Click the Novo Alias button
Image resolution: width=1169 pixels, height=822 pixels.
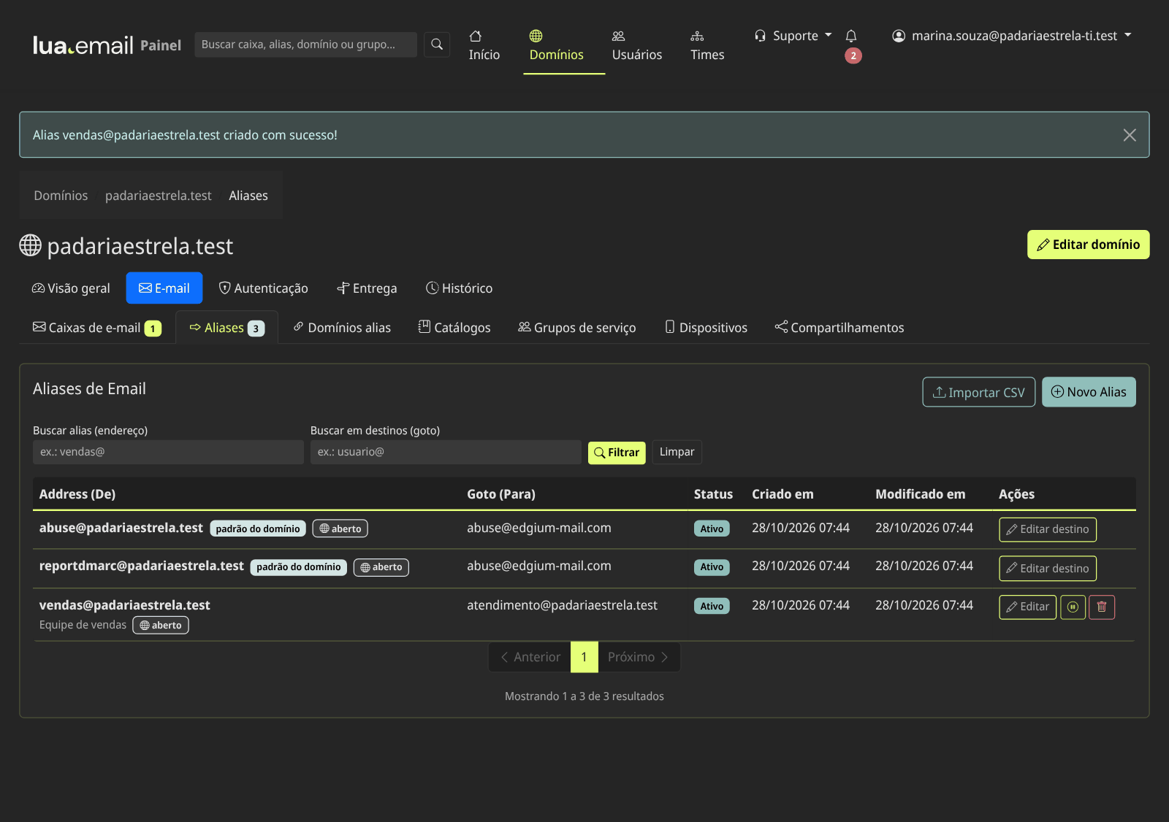(x=1089, y=392)
